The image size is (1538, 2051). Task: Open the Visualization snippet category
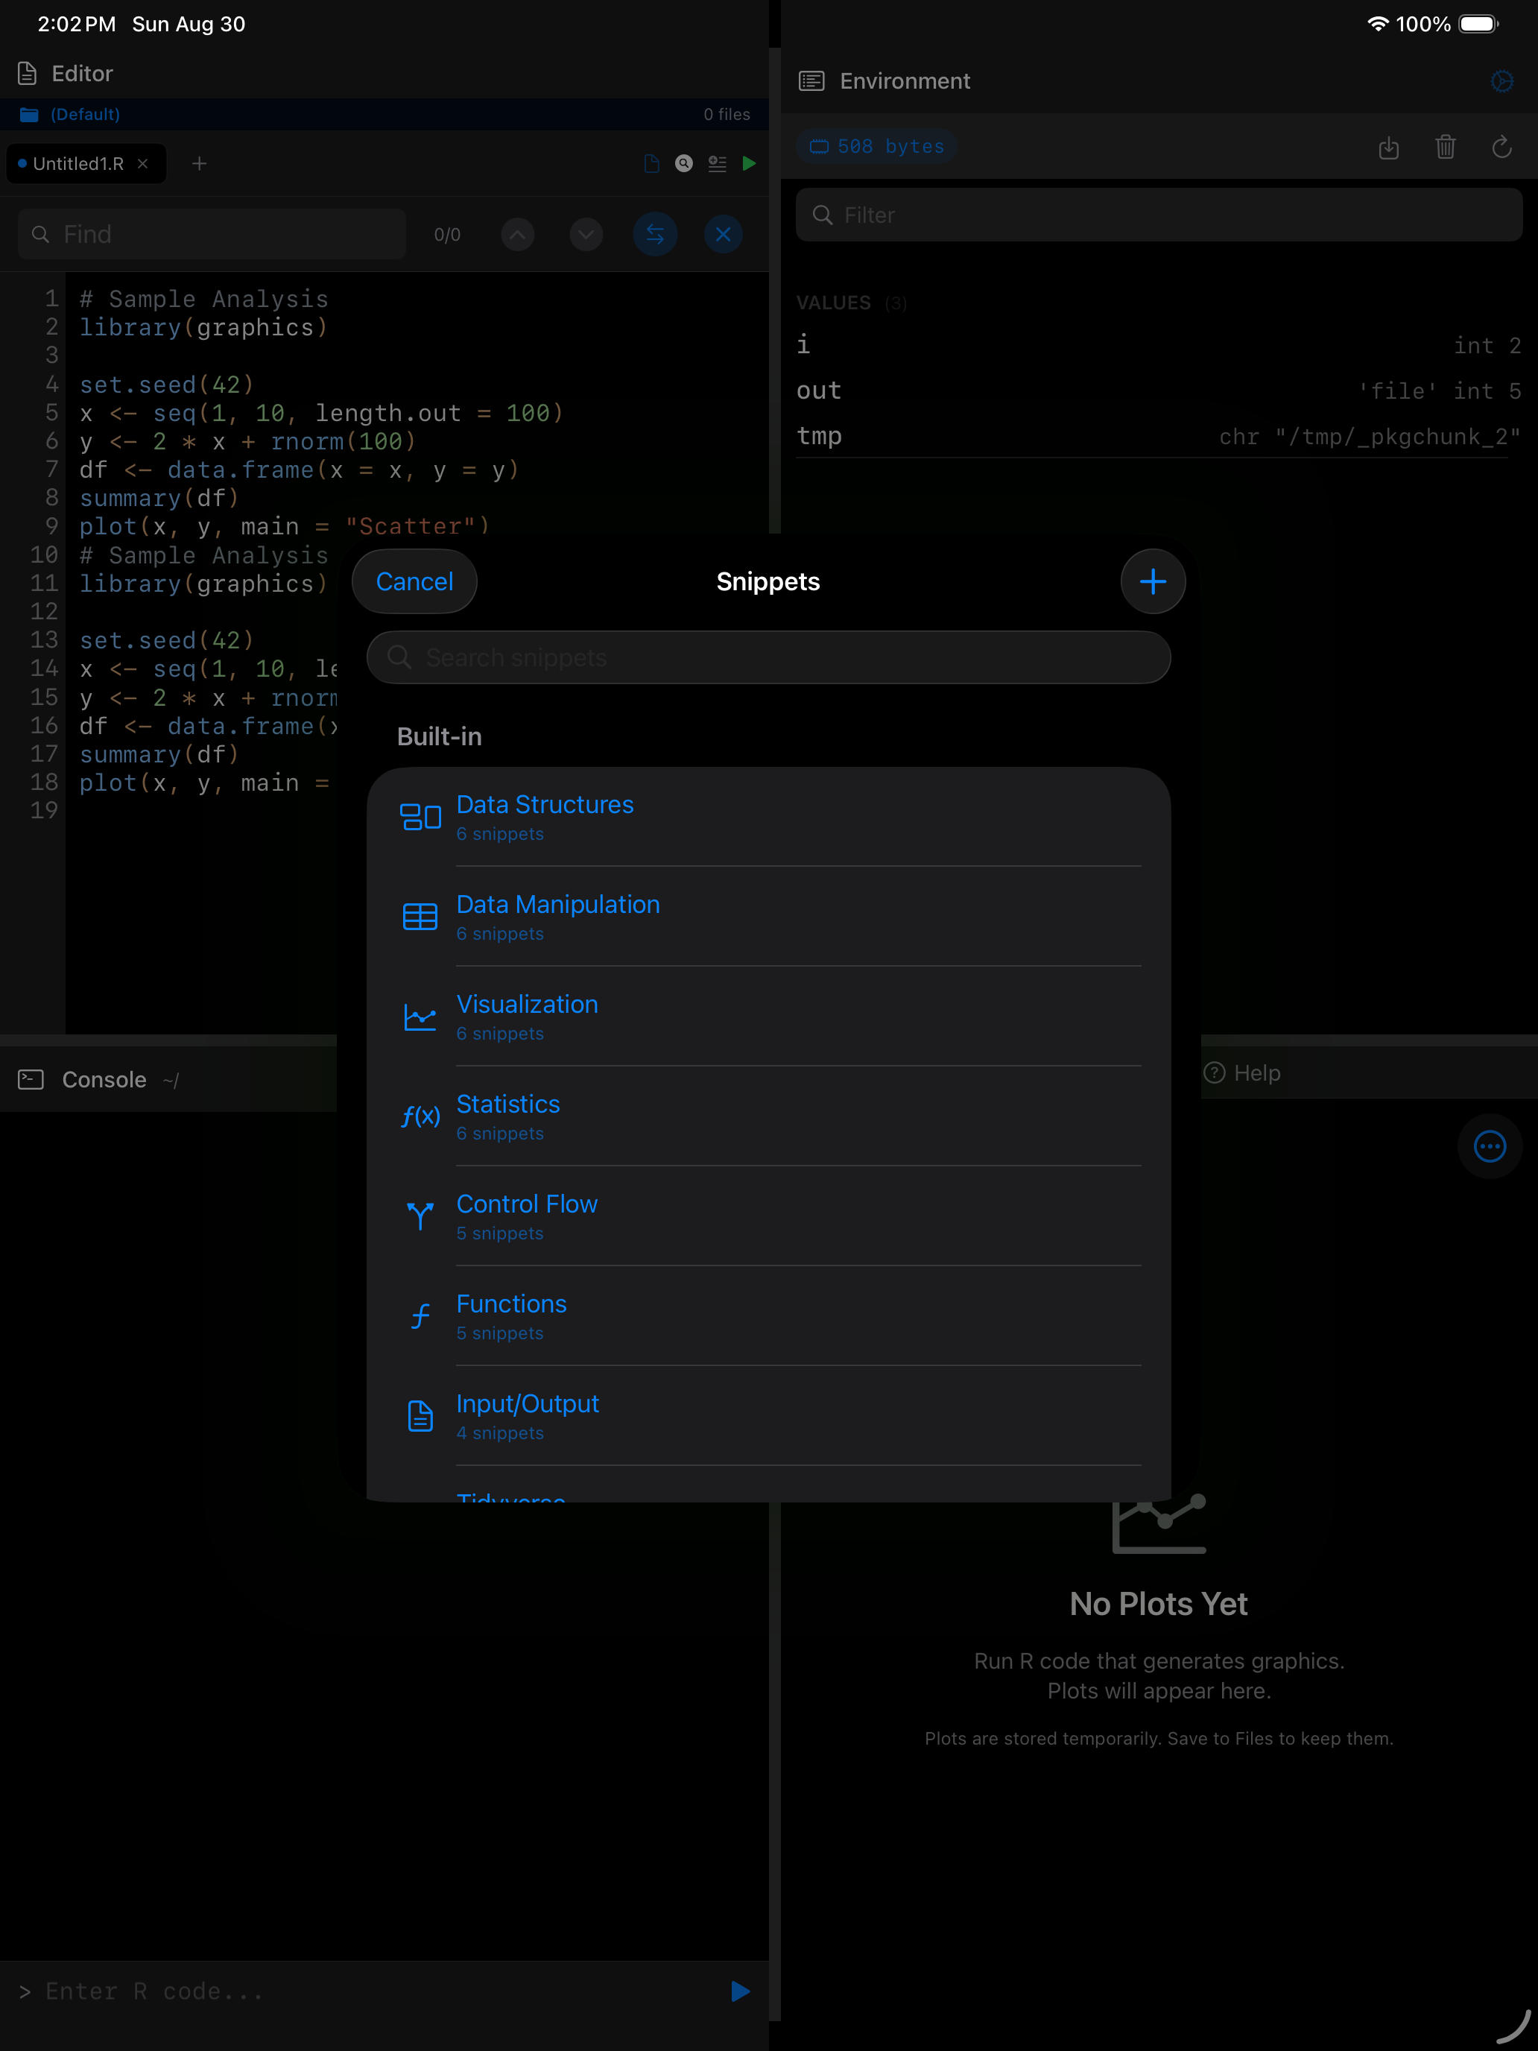[x=768, y=1017]
